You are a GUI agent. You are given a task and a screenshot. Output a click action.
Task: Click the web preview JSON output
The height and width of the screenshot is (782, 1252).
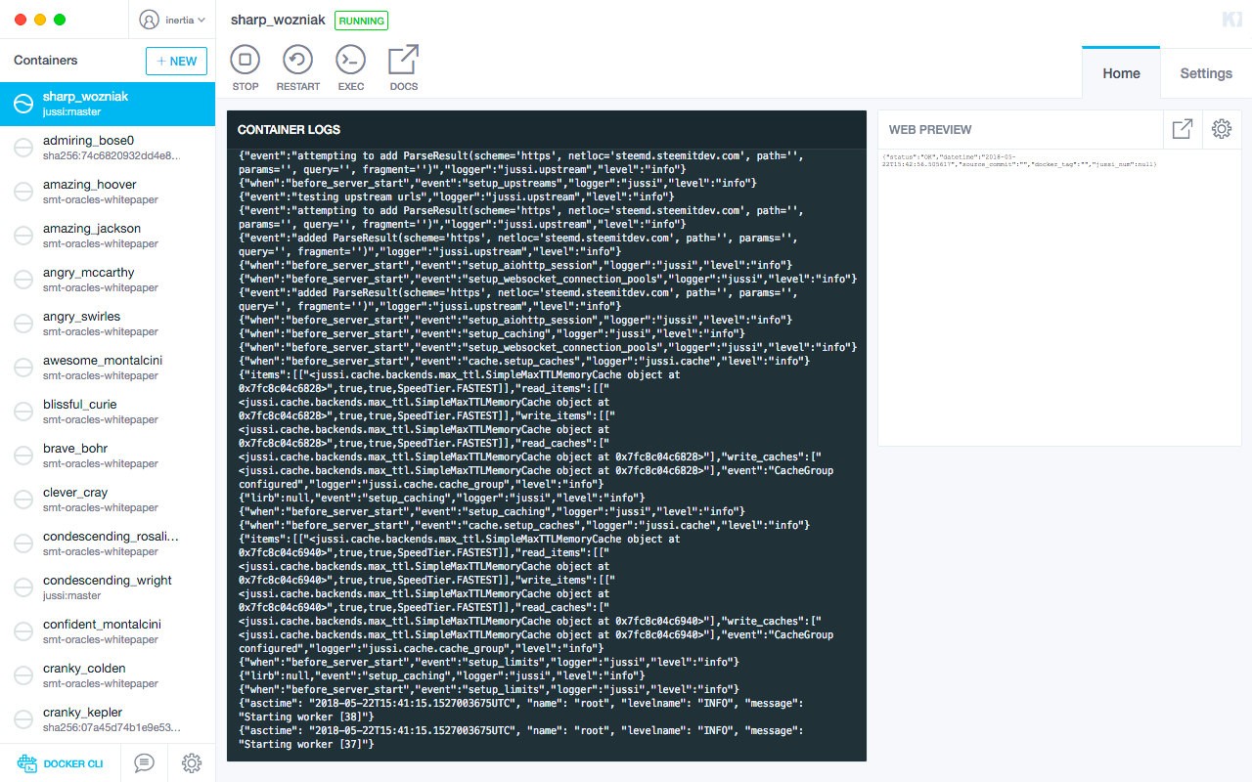point(1019,160)
